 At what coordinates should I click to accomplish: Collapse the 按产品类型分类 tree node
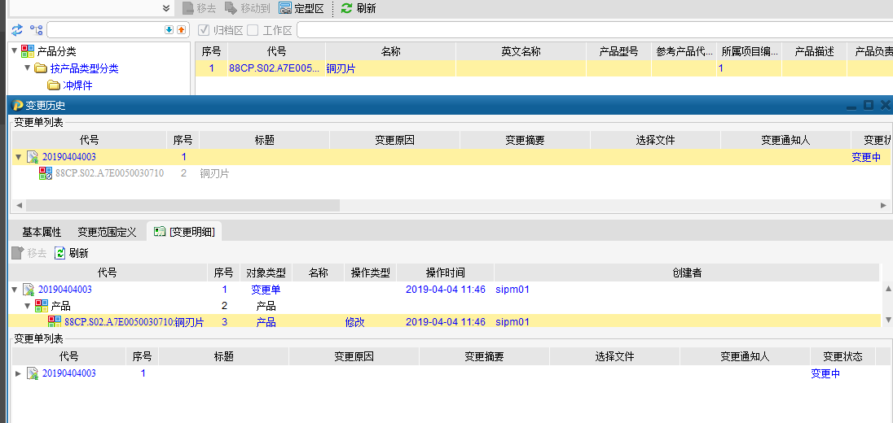click(28, 68)
